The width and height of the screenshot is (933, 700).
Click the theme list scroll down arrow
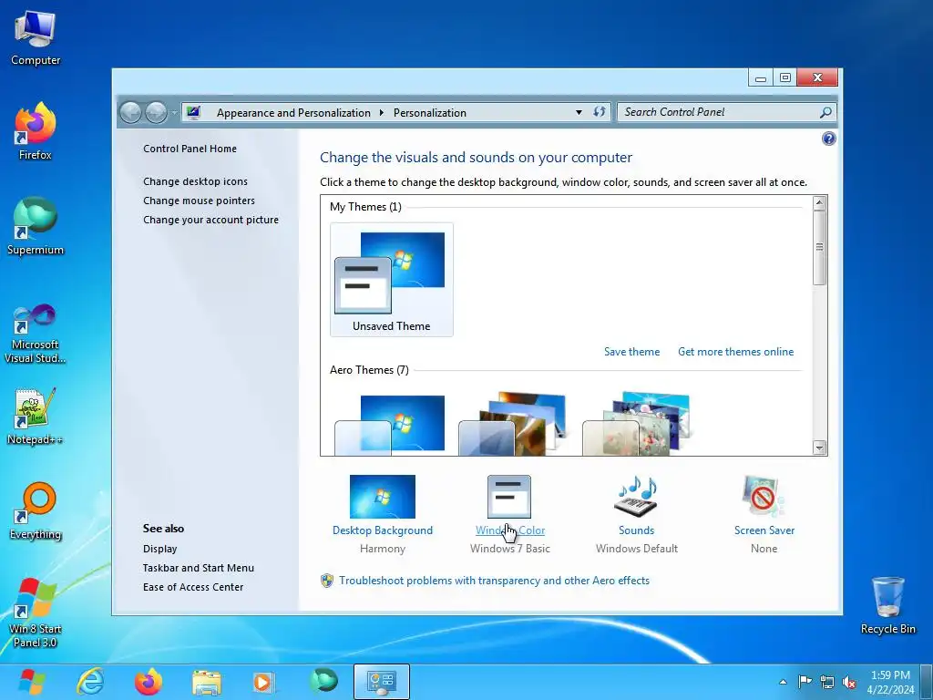(819, 448)
